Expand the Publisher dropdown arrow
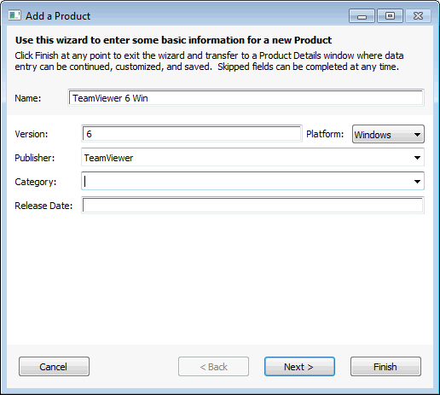The height and width of the screenshot is (395, 440). [x=417, y=158]
